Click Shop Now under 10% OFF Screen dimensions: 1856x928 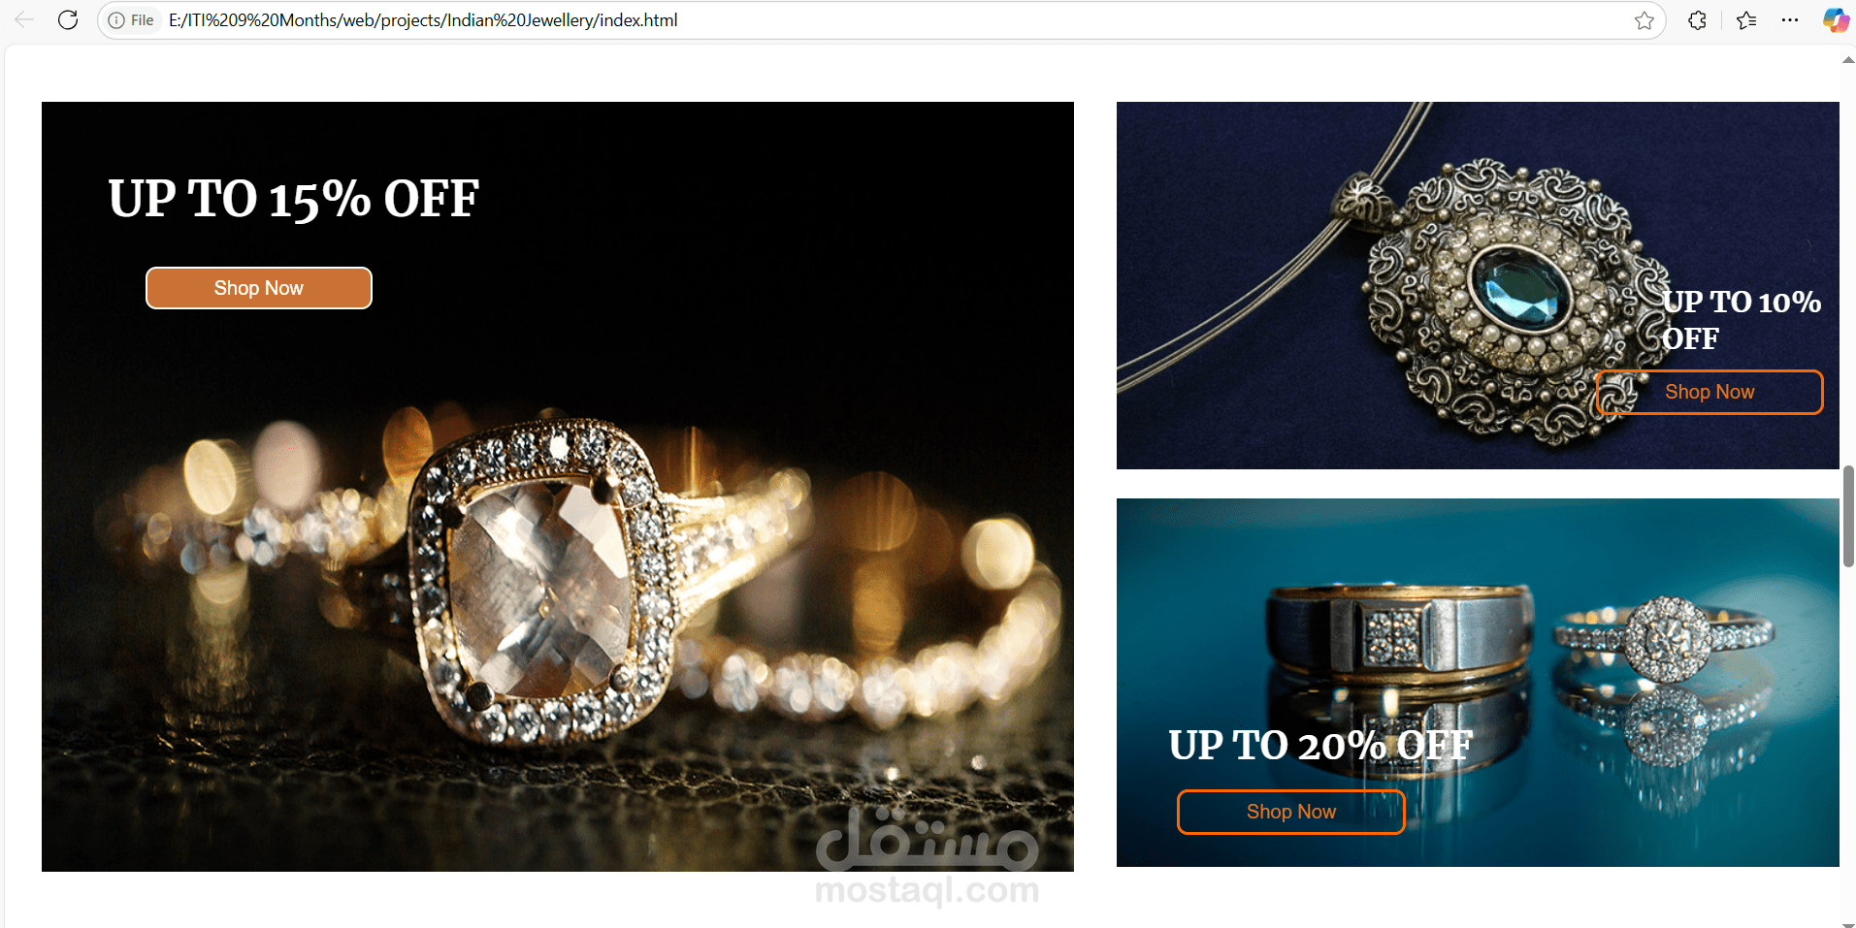1709,392
